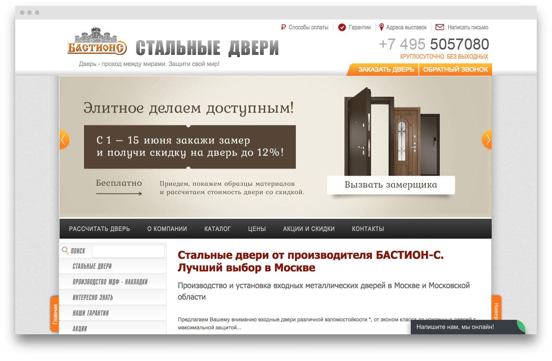Image resolution: width=552 pixels, height=361 pixels.
Task: Open КАТАЛОГ menu item
Action: click(x=218, y=229)
